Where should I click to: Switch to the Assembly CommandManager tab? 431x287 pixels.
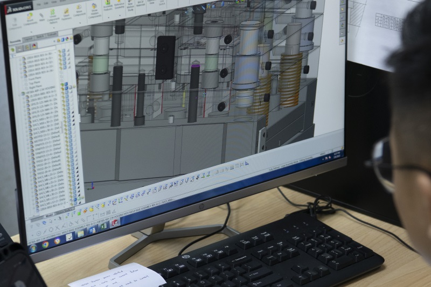click(x=16, y=42)
